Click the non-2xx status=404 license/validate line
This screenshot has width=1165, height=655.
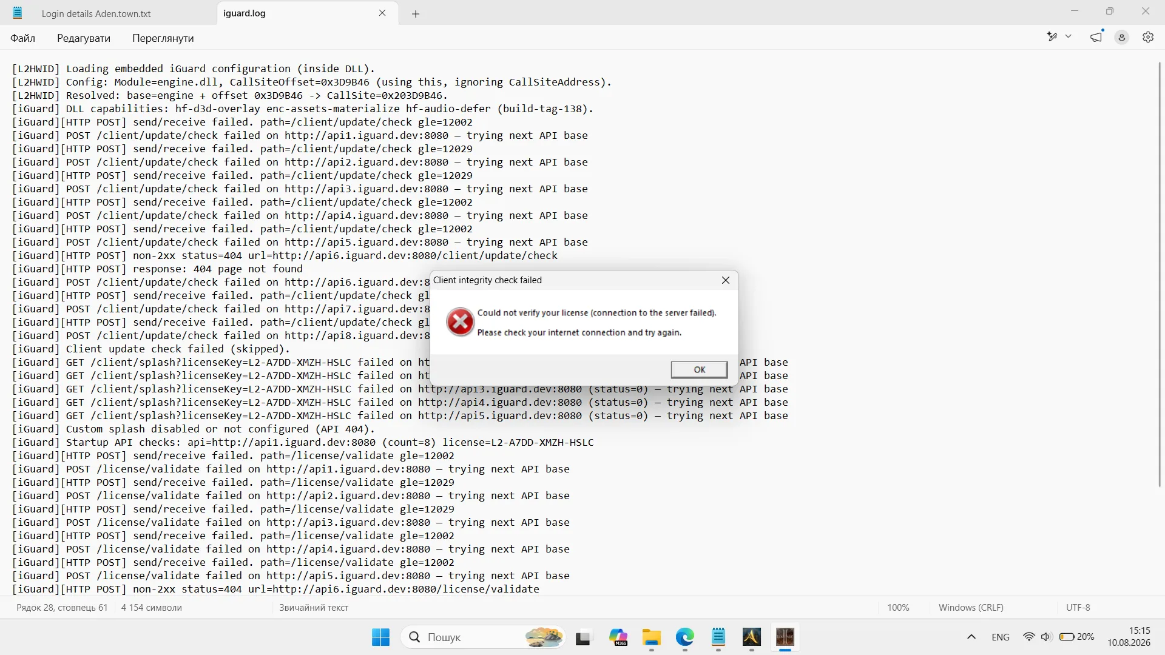(x=275, y=589)
